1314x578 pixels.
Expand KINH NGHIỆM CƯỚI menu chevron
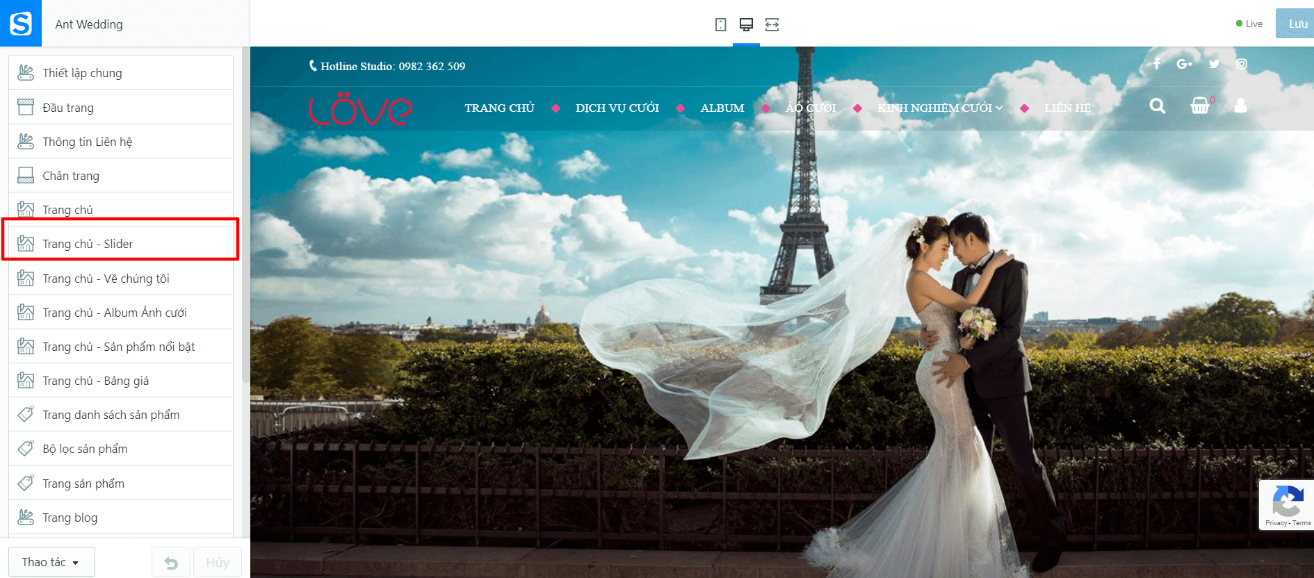[x=999, y=108]
